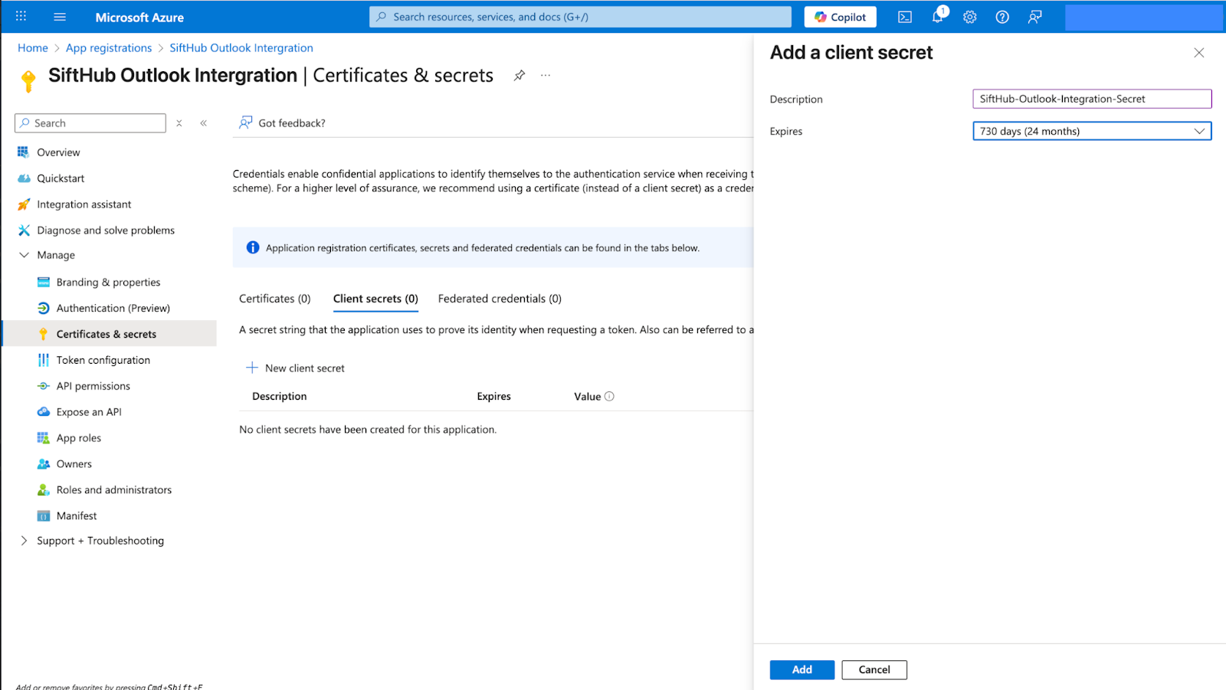Image resolution: width=1226 pixels, height=690 pixels.
Task: Collapse the Manage section
Action: [x=25, y=255]
